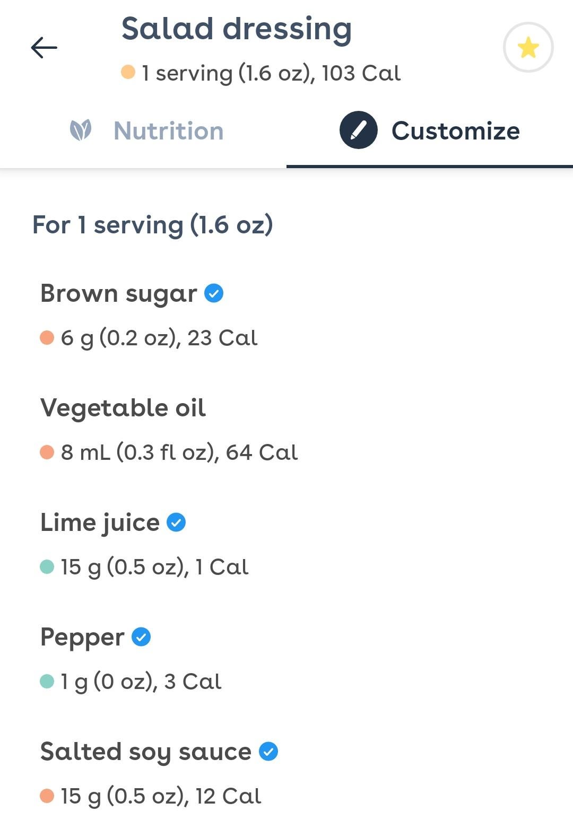Click the Customize pencil icon
573x820 pixels.
[x=358, y=130]
